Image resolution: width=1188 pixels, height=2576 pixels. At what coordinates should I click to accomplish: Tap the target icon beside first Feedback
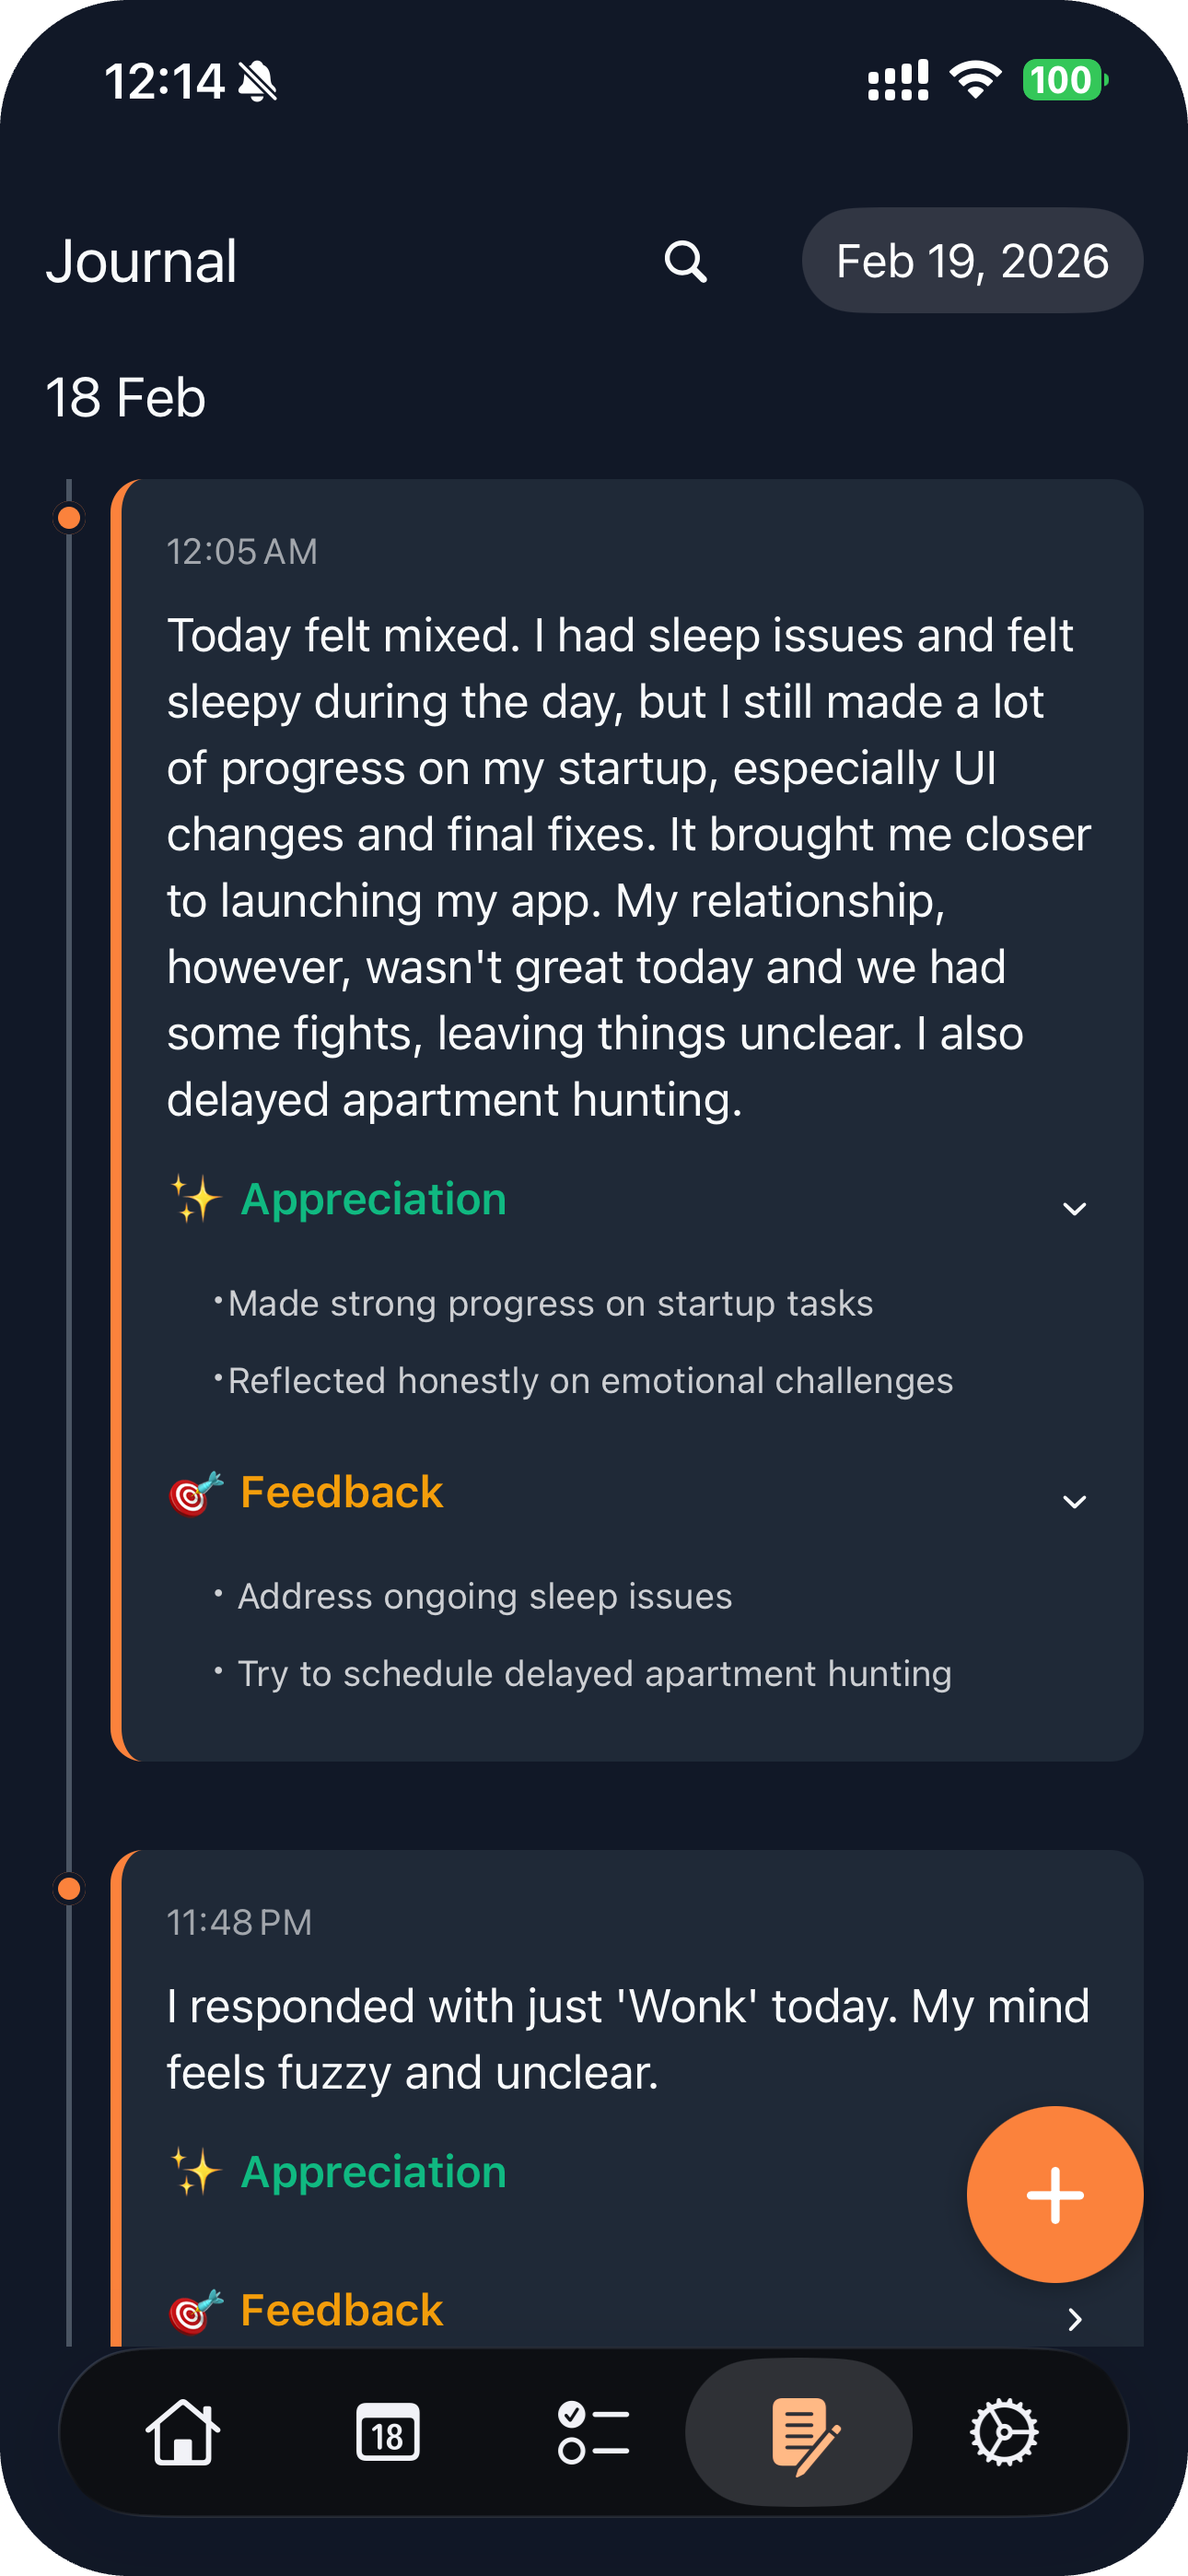(195, 1493)
